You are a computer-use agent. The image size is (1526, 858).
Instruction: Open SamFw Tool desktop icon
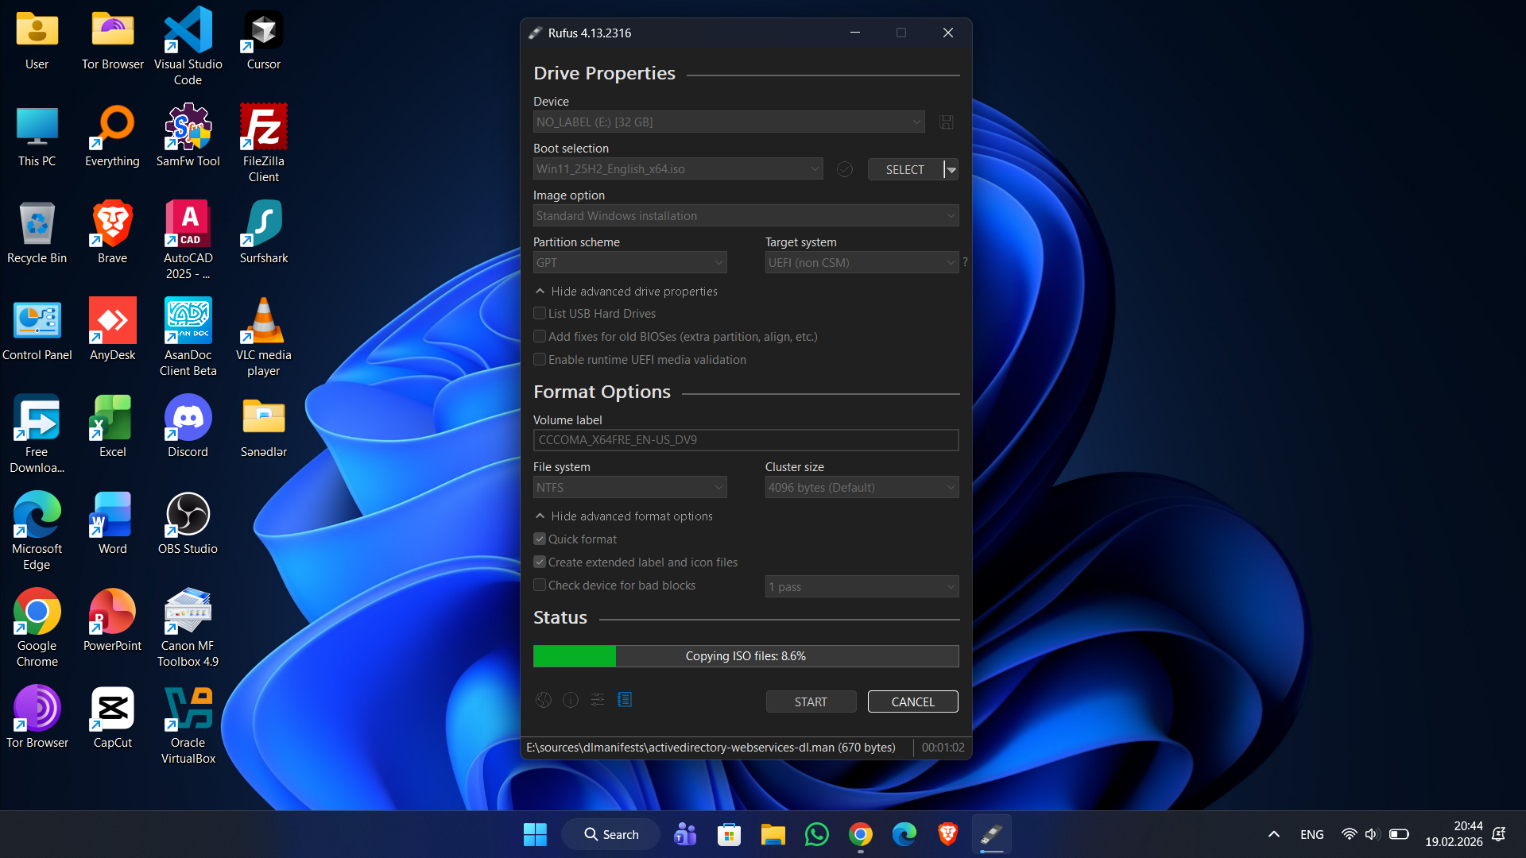188,135
